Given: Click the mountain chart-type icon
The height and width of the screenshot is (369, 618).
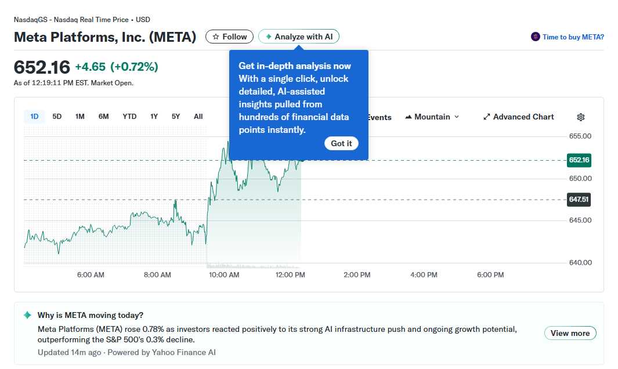Looking at the screenshot, I should 409,117.
